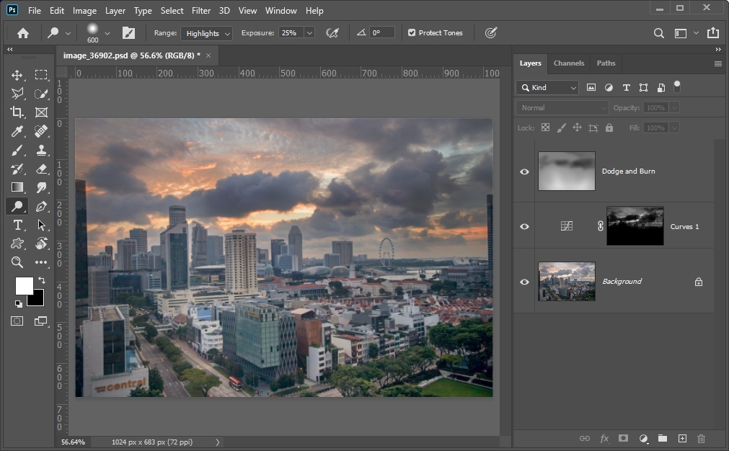Open the Tool Preset picker arrow

tap(68, 33)
